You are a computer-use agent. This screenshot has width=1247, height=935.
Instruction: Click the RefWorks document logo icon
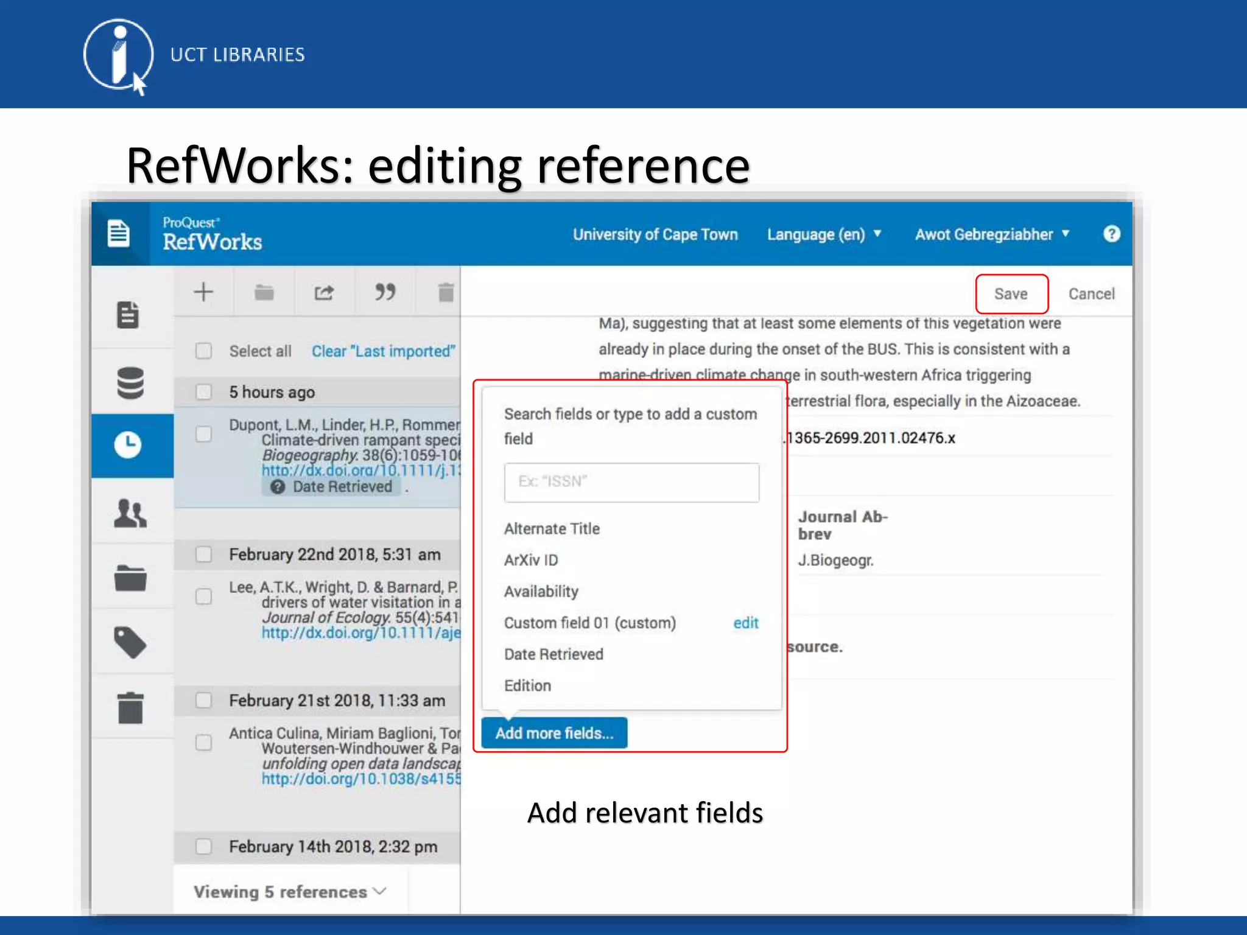119,234
